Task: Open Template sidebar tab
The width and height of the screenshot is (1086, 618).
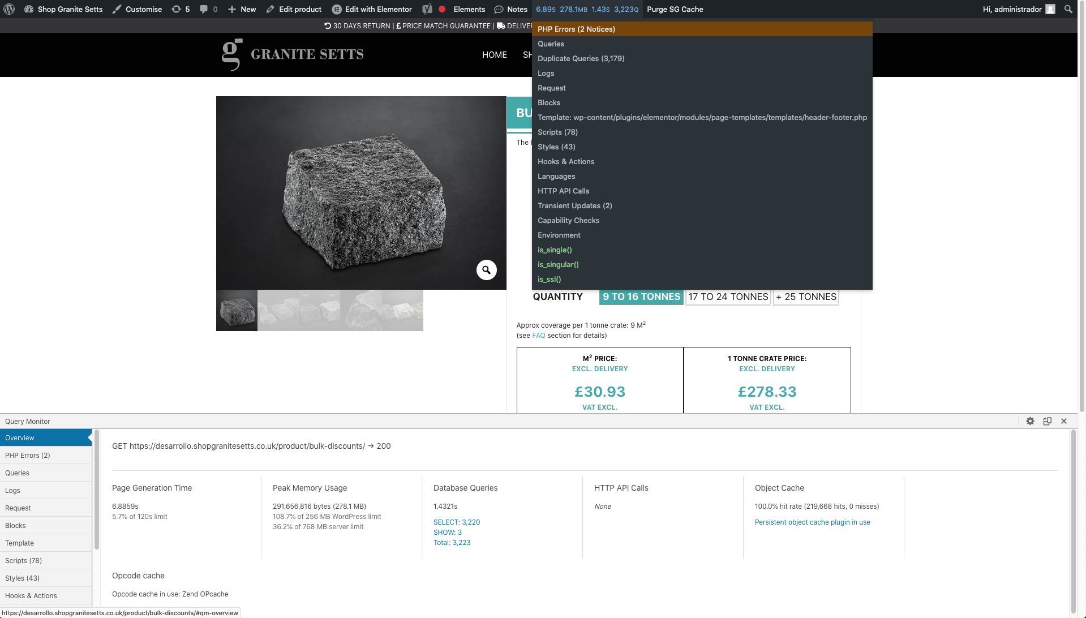Action: (x=46, y=543)
